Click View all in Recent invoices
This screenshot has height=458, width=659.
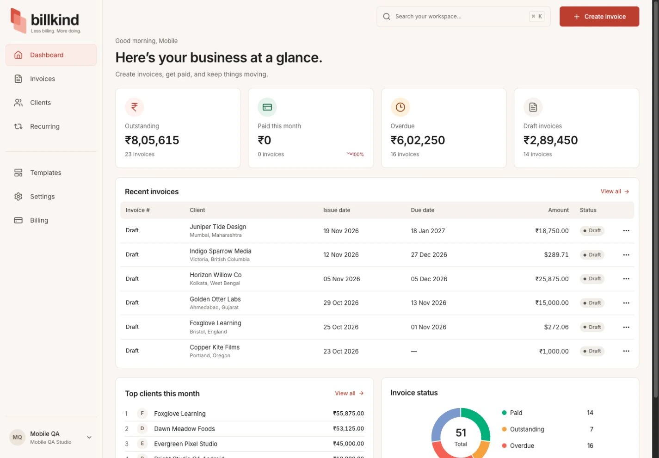(x=615, y=192)
